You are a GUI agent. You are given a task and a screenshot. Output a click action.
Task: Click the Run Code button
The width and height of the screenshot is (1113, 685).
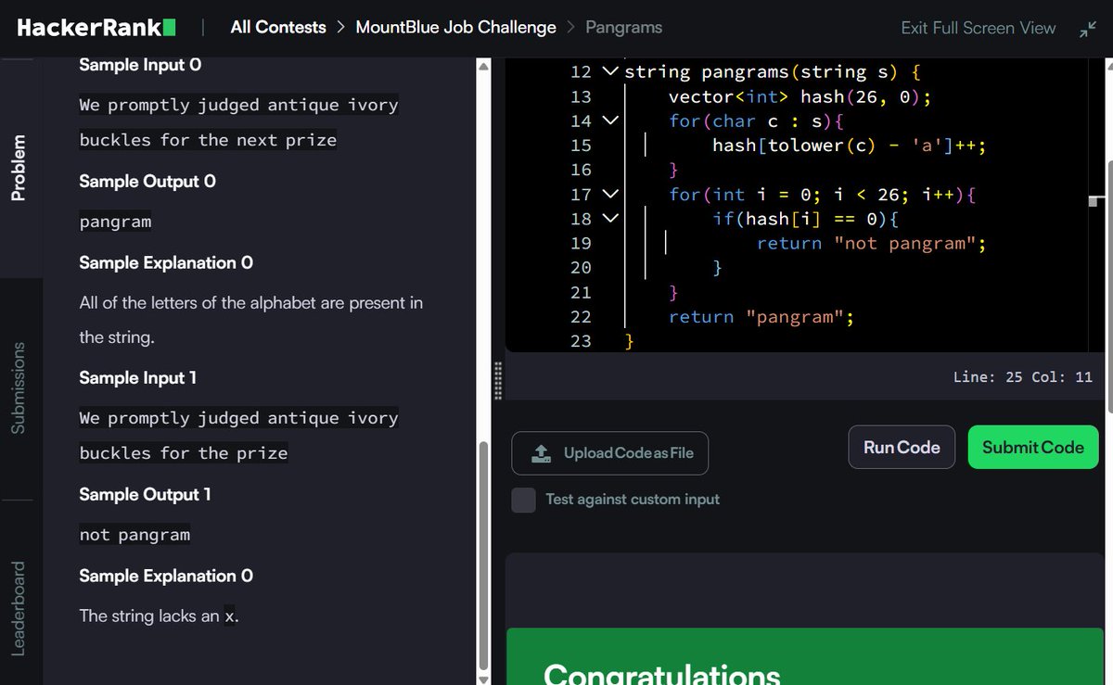902,448
